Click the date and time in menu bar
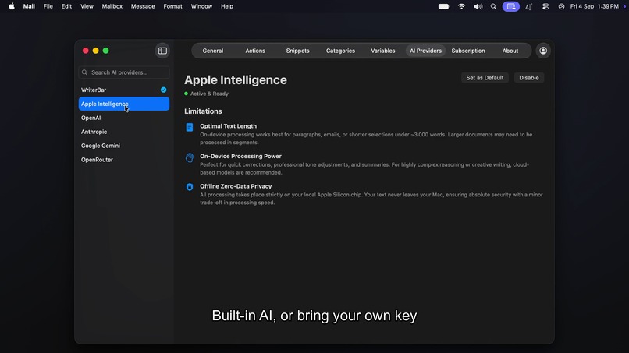This screenshot has width=629, height=353. pyautogui.click(x=594, y=6)
